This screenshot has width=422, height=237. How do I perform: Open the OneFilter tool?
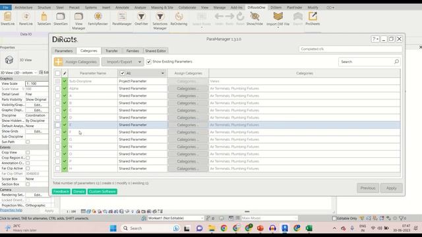(x=141, y=18)
